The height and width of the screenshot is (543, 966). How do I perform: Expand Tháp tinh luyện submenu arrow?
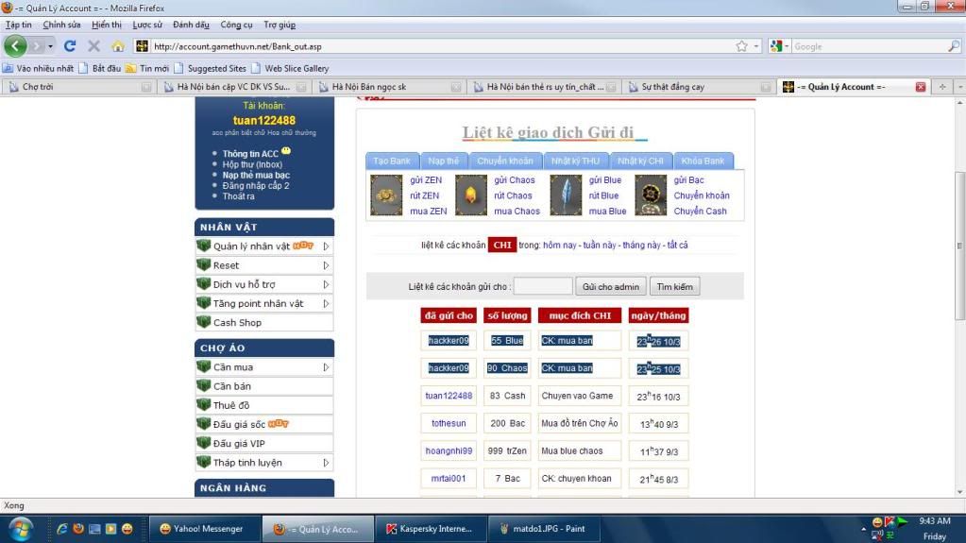click(326, 463)
